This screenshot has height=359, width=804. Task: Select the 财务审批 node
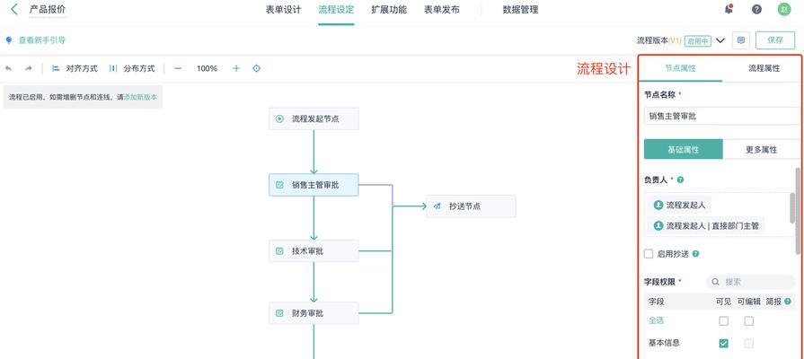point(314,313)
